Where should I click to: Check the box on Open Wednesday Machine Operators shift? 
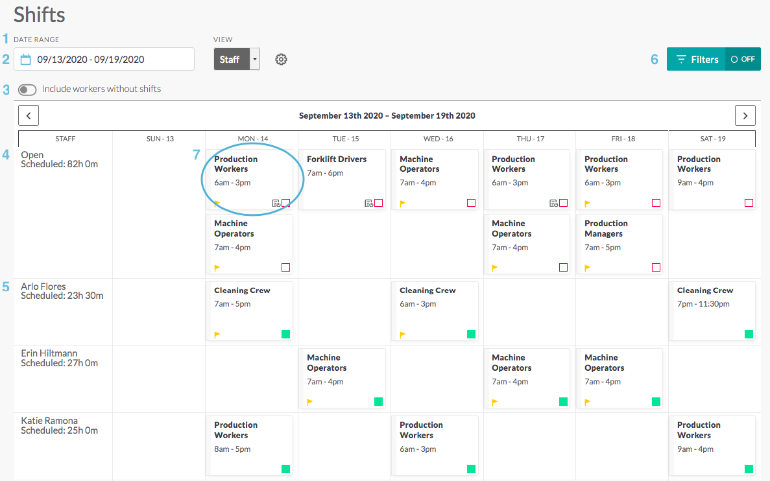(472, 203)
